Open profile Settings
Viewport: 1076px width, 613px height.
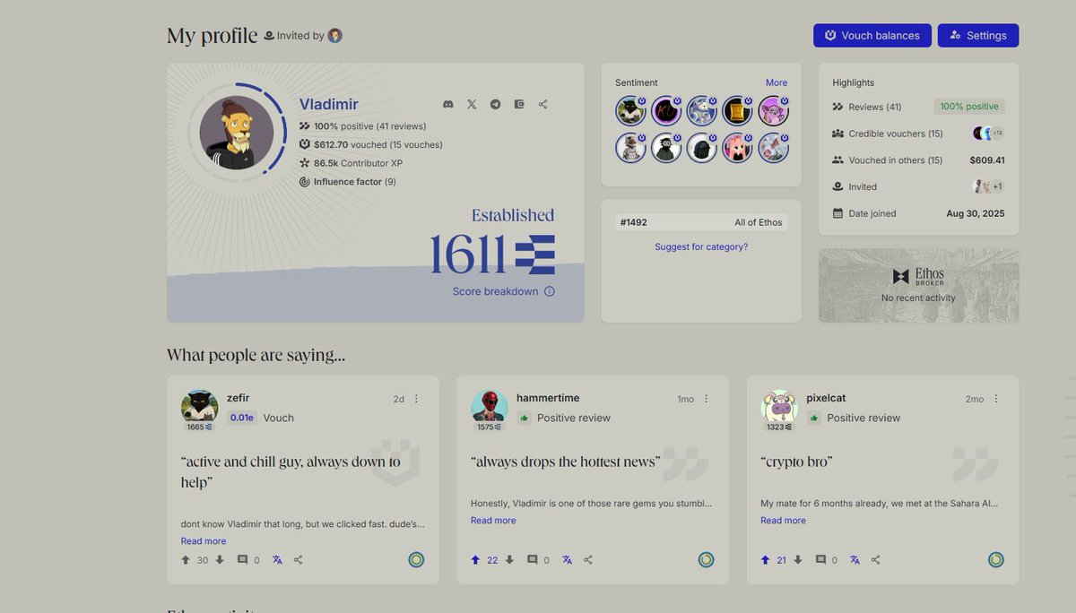click(x=978, y=36)
